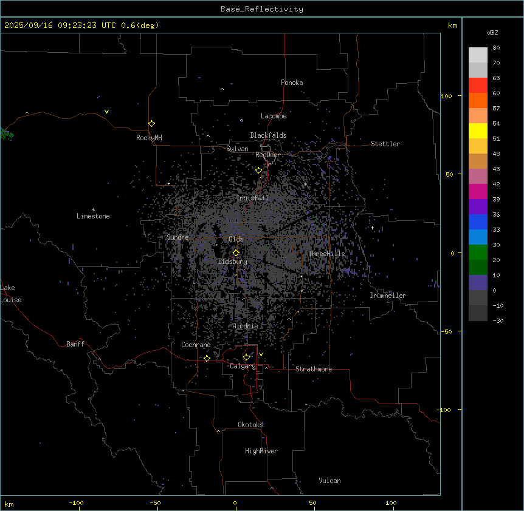Click the UTC timestamp in the header
This screenshot has height=511, width=524.
point(81,25)
